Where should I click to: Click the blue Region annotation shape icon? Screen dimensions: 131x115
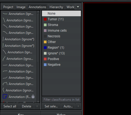coord(5,97)
